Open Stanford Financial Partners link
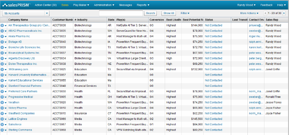Image resolution: width=289 pixels, height=135 pixels. [25, 86]
